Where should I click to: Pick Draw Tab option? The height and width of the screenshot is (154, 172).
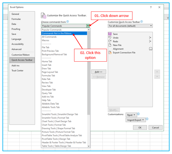click(64, 69)
